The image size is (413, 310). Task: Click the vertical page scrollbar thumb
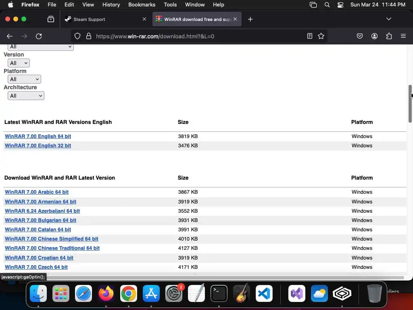coord(410,104)
